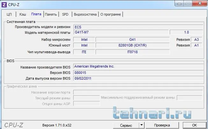Click the Версия 1.71.0.x32 text
This screenshot has width=208, height=129.
(57, 125)
